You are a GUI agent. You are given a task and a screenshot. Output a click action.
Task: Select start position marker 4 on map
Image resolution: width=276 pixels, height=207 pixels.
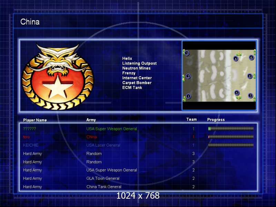tap(236, 59)
